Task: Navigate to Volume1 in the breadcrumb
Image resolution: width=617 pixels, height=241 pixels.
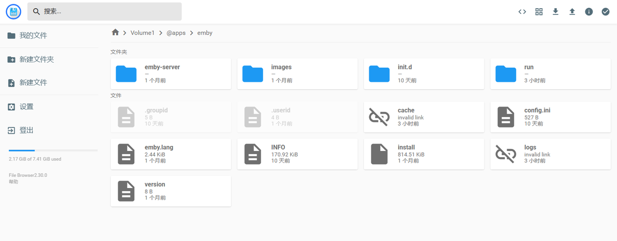Action: 142,33
